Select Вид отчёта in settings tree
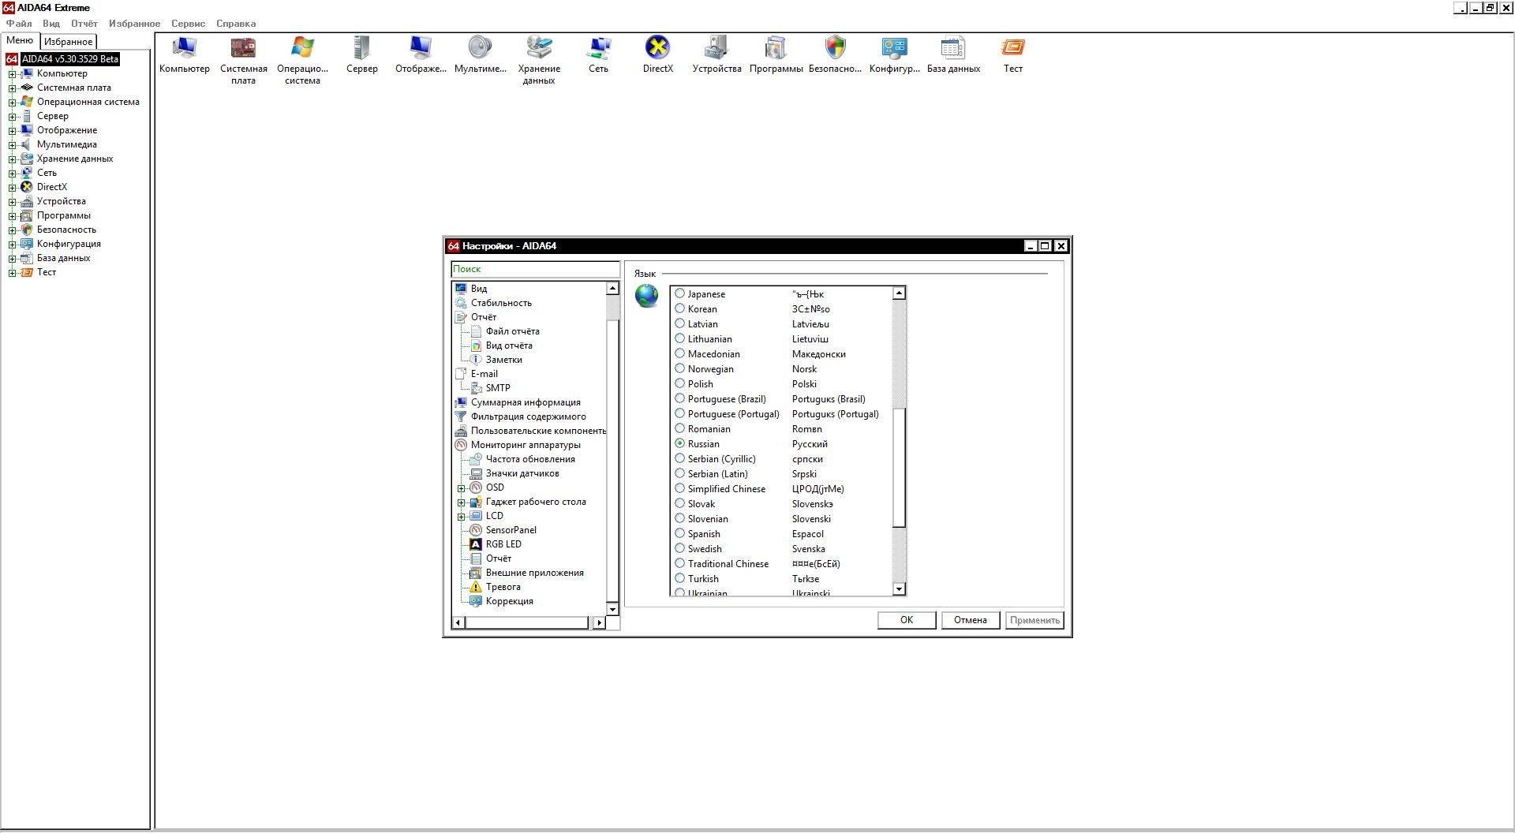Viewport: 1515px width, 833px height. click(x=508, y=346)
